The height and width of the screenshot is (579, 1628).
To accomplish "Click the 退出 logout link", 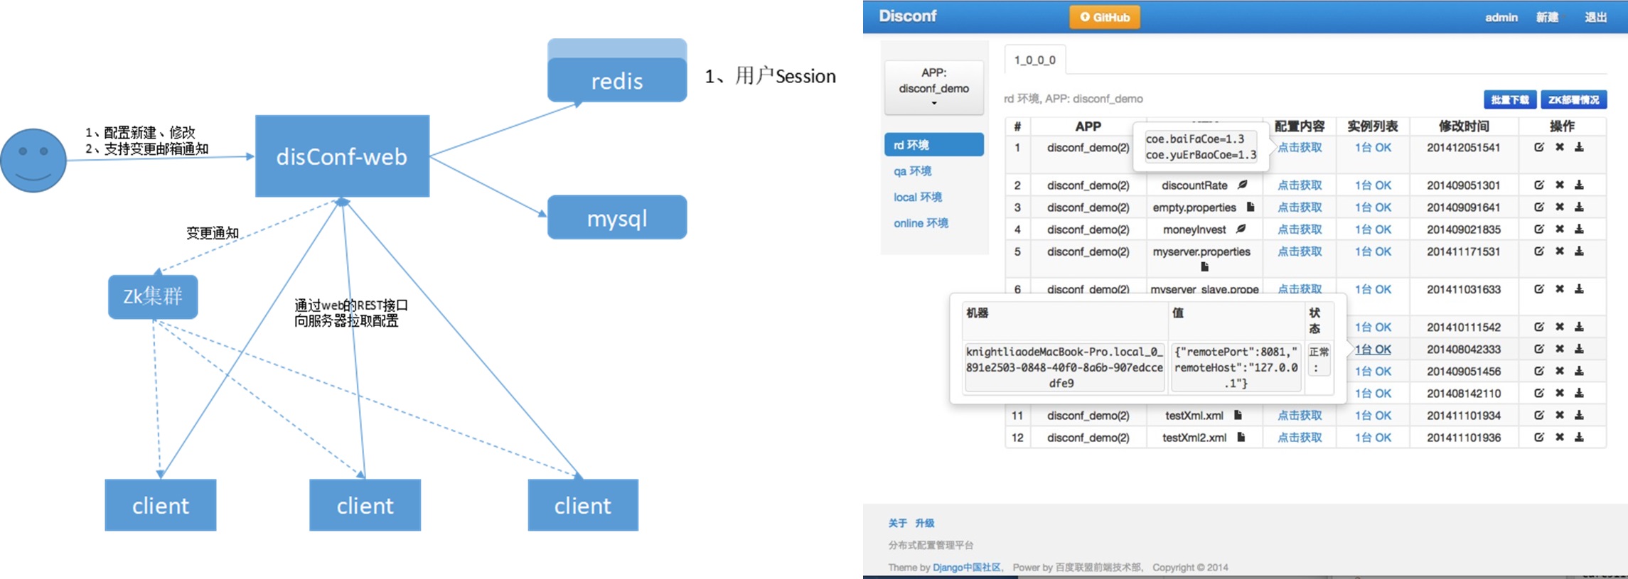I will pyautogui.click(x=1595, y=17).
